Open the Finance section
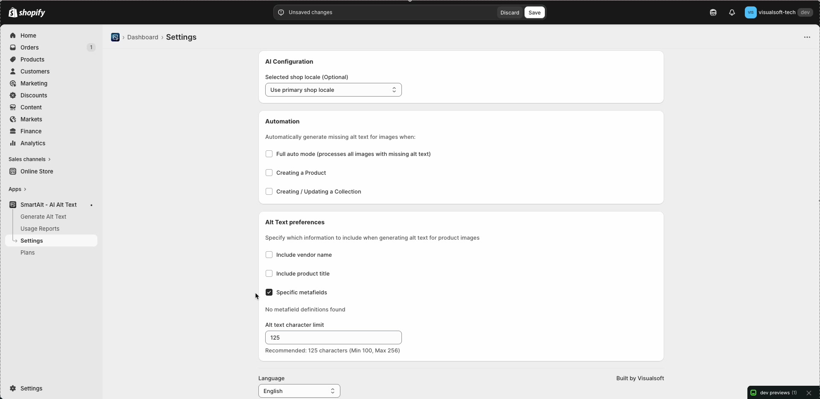 pyautogui.click(x=30, y=131)
